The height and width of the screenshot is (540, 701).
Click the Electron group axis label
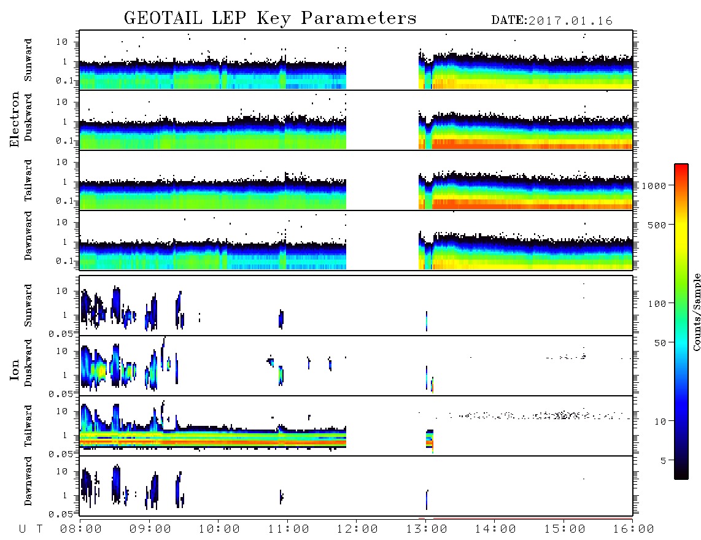point(15,119)
